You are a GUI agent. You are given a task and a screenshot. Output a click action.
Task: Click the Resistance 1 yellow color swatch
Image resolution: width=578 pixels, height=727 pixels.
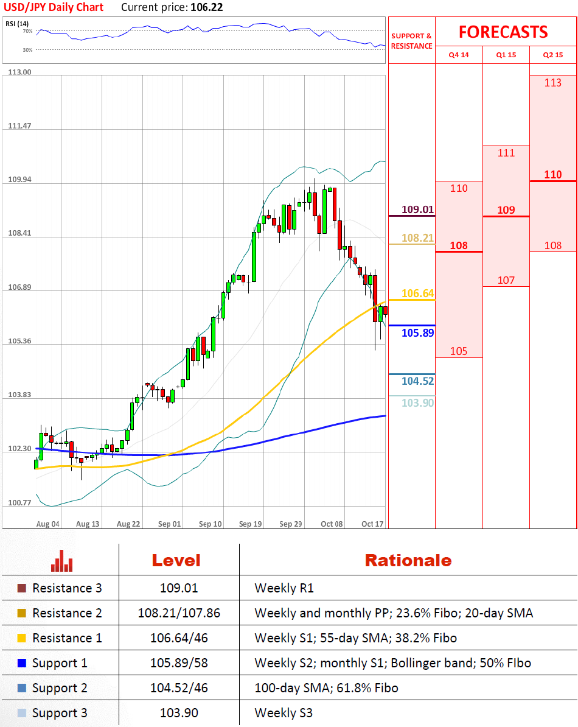(x=22, y=639)
